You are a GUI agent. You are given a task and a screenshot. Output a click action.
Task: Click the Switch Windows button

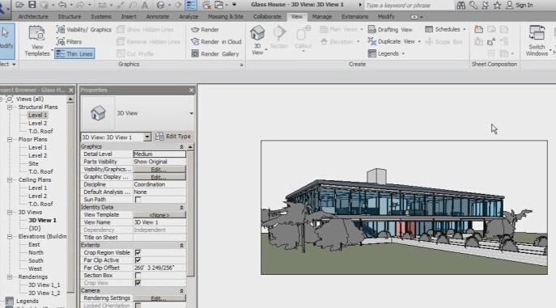[537, 40]
